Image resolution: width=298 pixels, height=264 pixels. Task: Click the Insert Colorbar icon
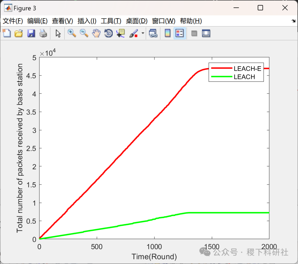(x=167, y=33)
